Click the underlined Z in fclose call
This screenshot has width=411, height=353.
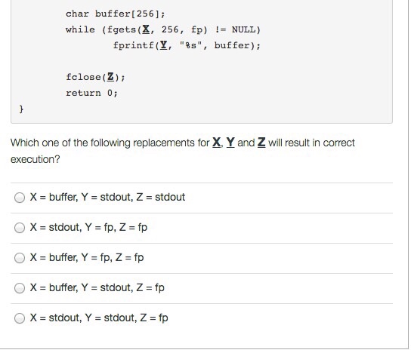pyautogui.click(x=110, y=77)
